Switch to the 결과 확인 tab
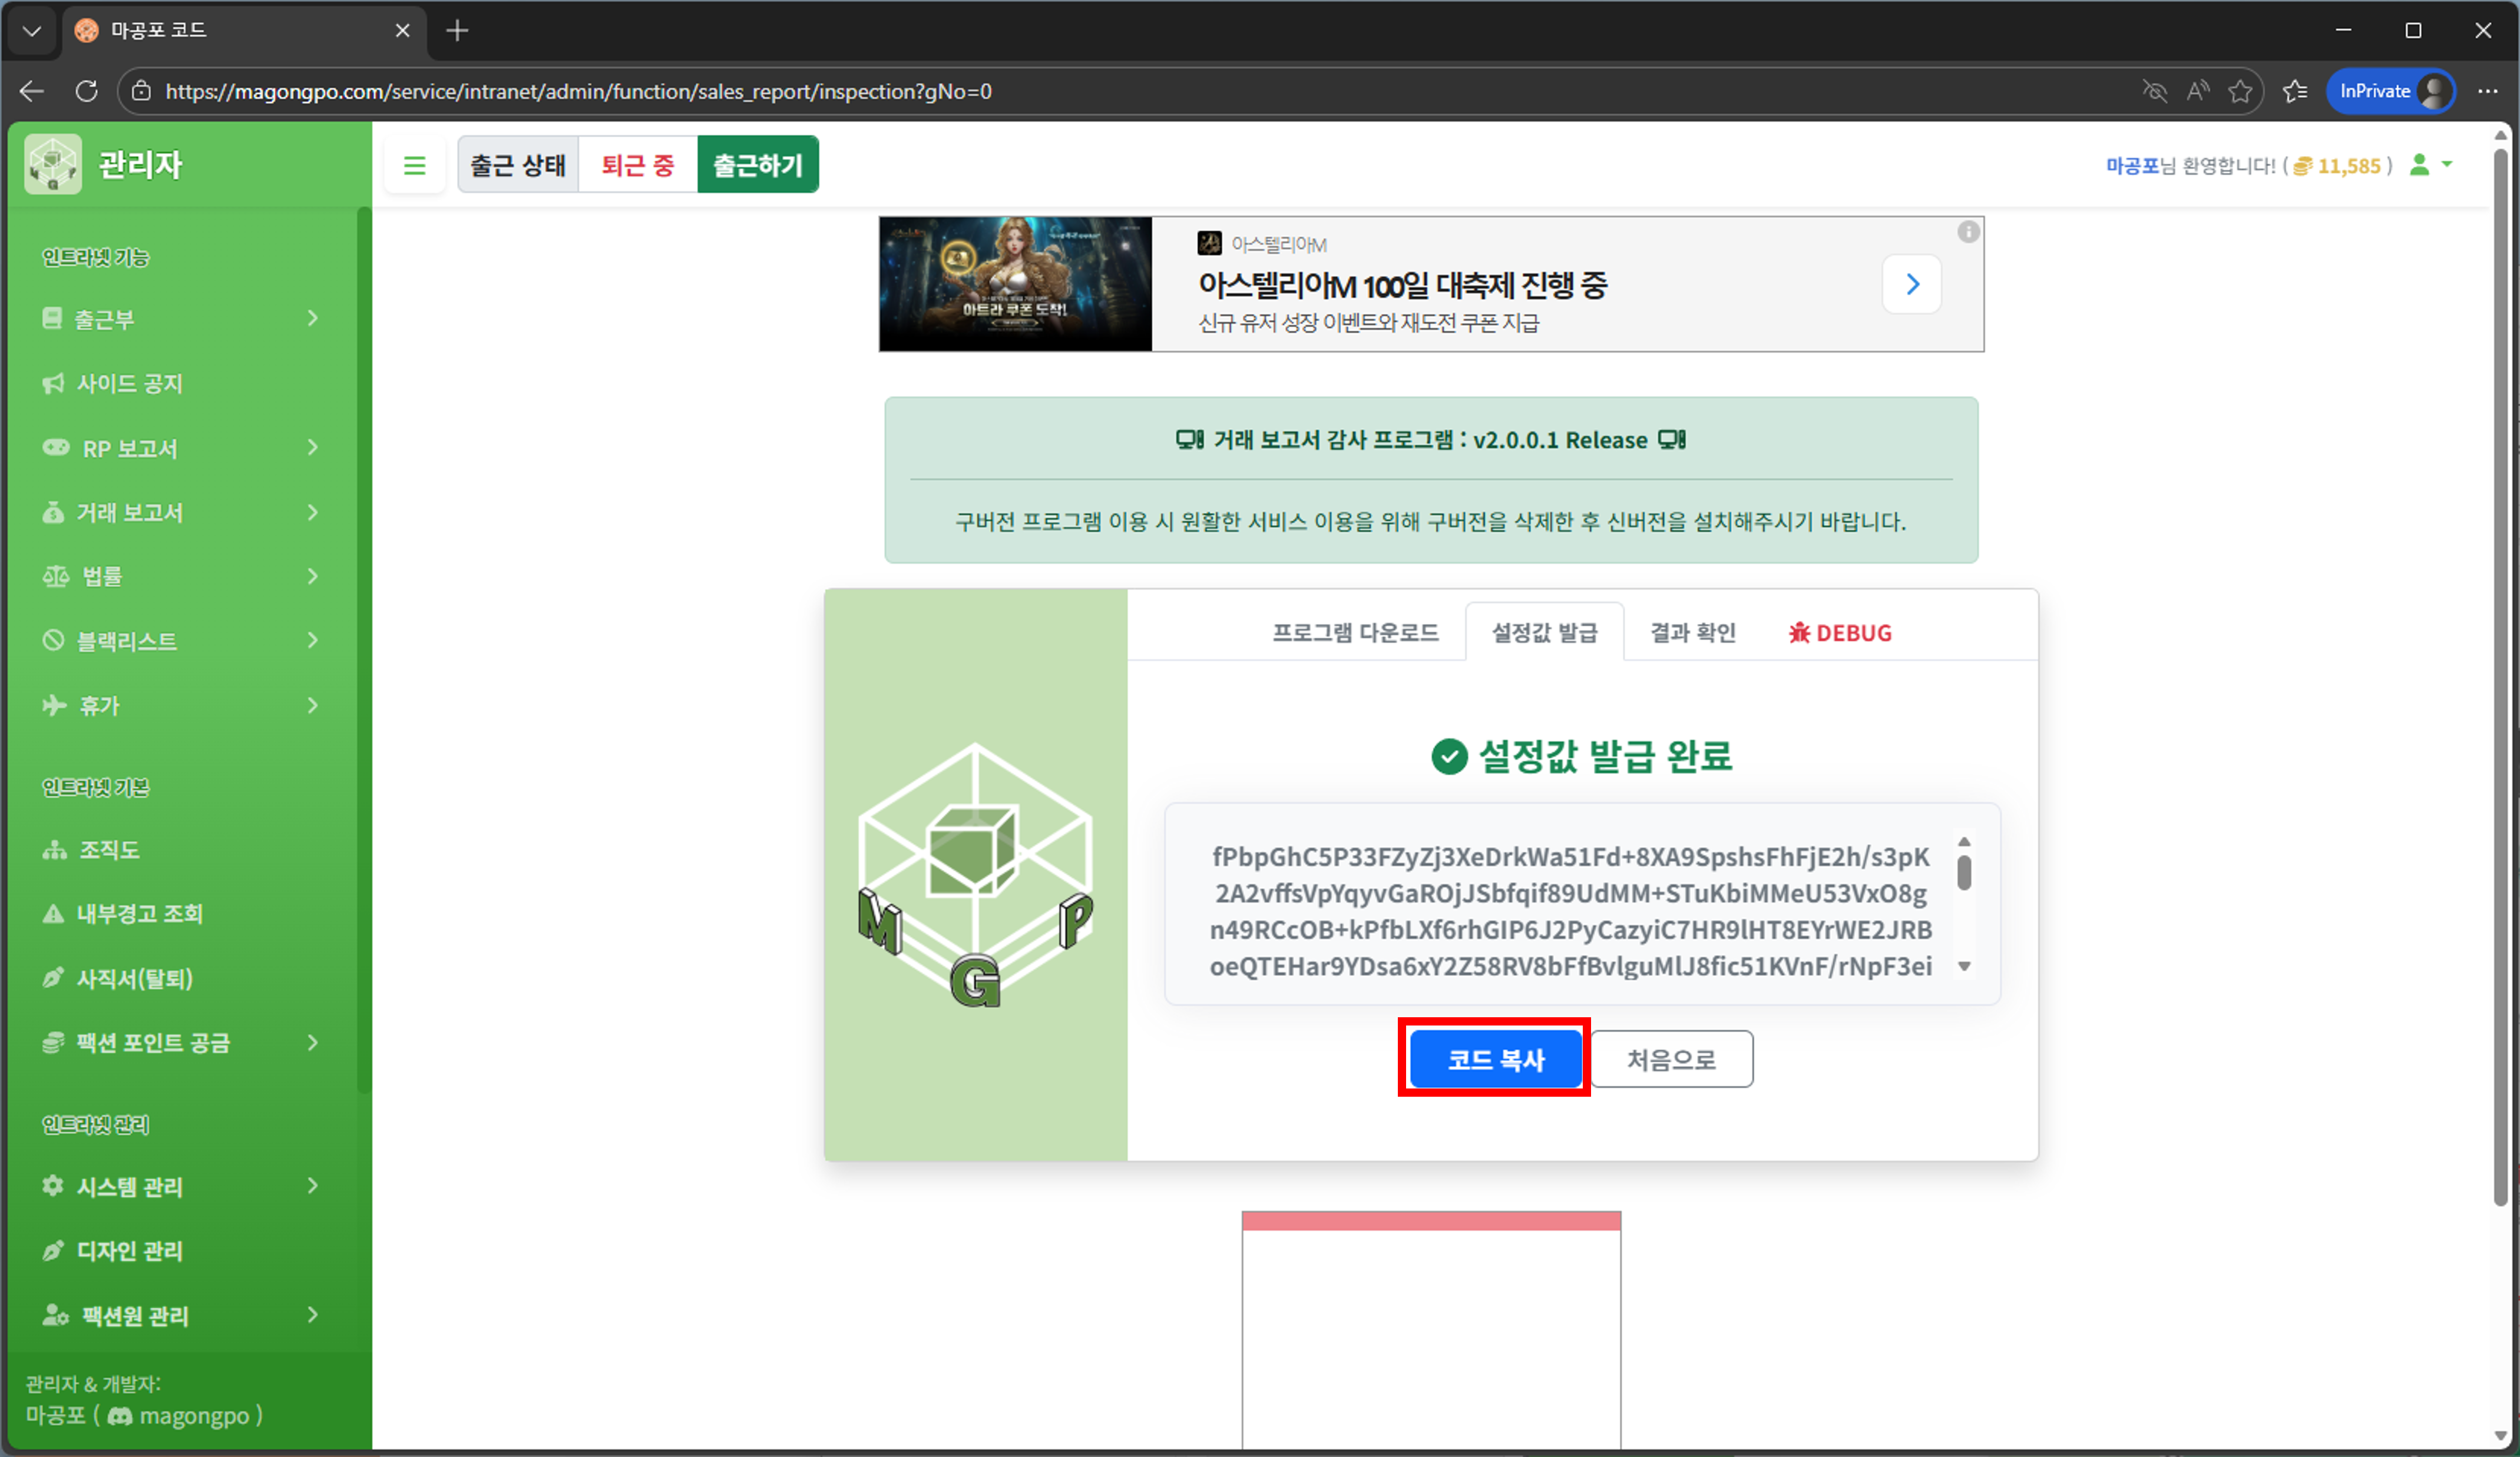The image size is (2520, 1457). 1693,632
